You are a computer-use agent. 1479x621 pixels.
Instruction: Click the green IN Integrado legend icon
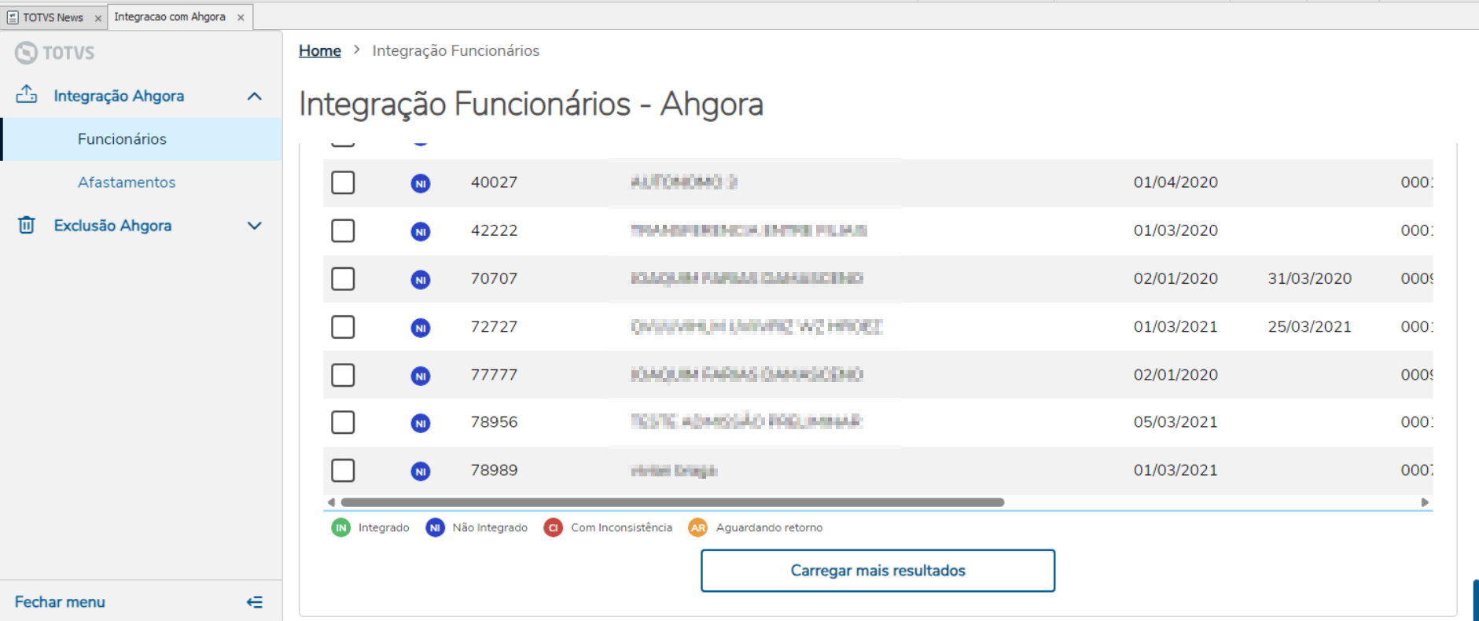tap(341, 527)
